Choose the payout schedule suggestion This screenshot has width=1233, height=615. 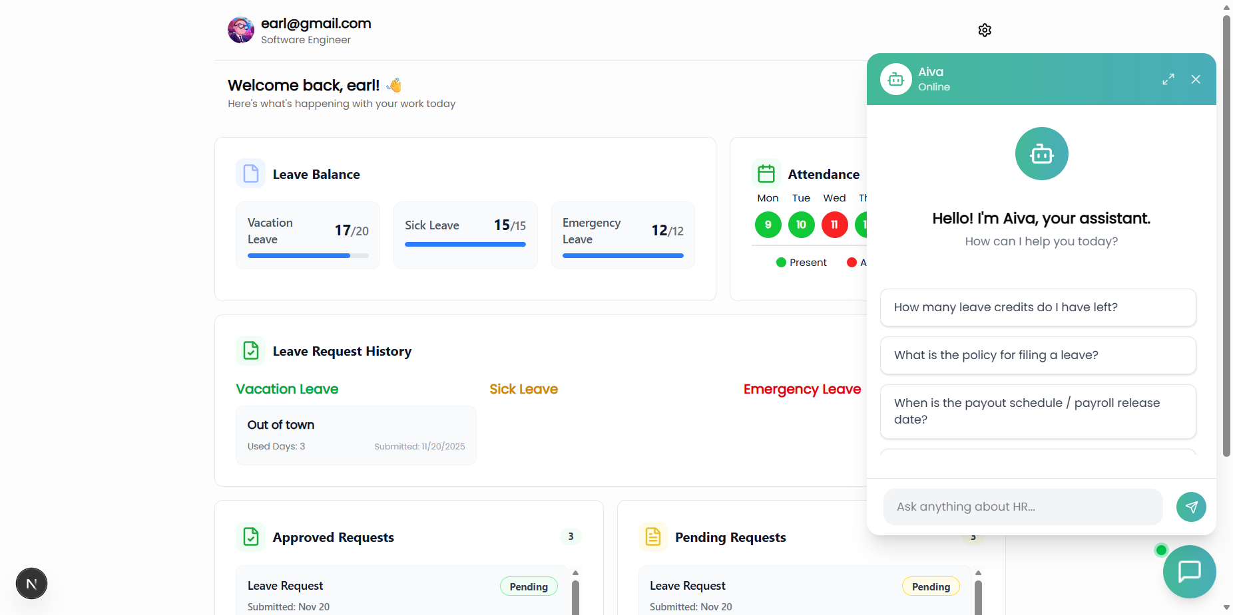[1037, 411]
